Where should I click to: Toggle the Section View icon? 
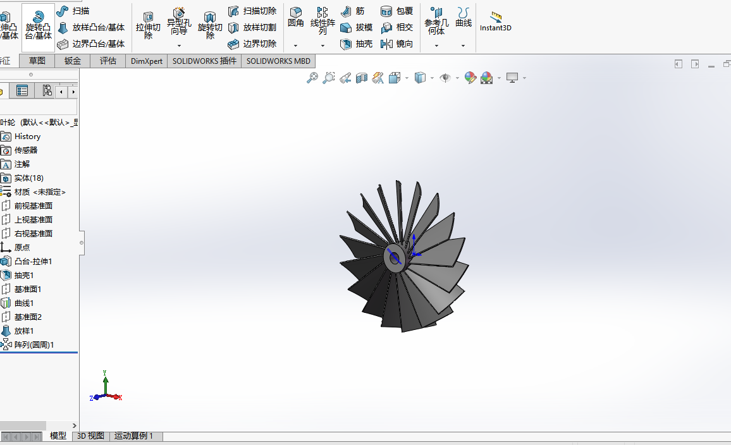click(362, 78)
